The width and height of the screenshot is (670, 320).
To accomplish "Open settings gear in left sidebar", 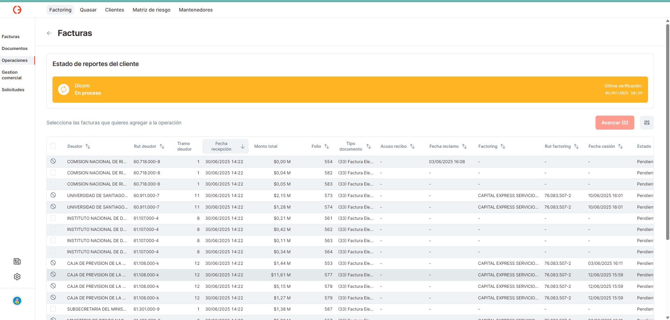I will coord(17,277).
